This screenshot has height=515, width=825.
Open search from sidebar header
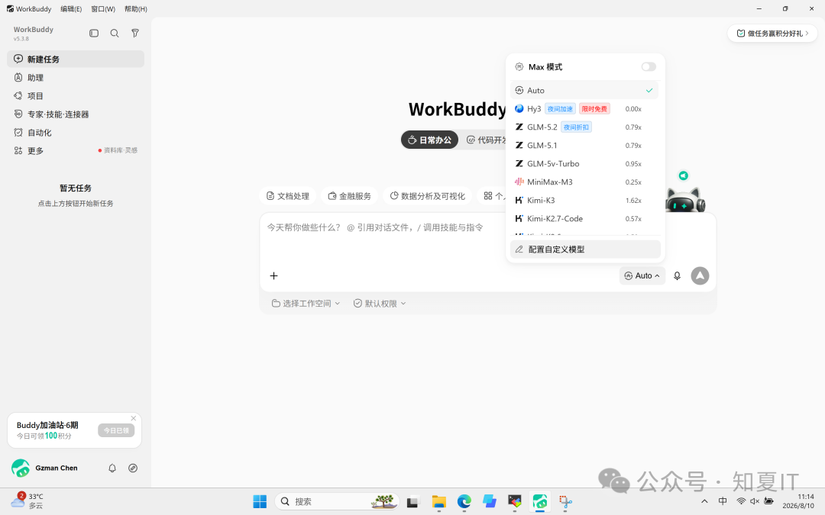[114, 33]
